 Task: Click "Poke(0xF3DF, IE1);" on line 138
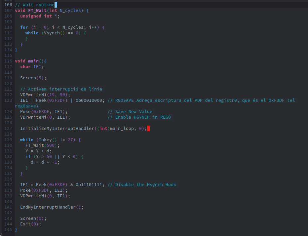pyautogui.click(x=44, y=190)
